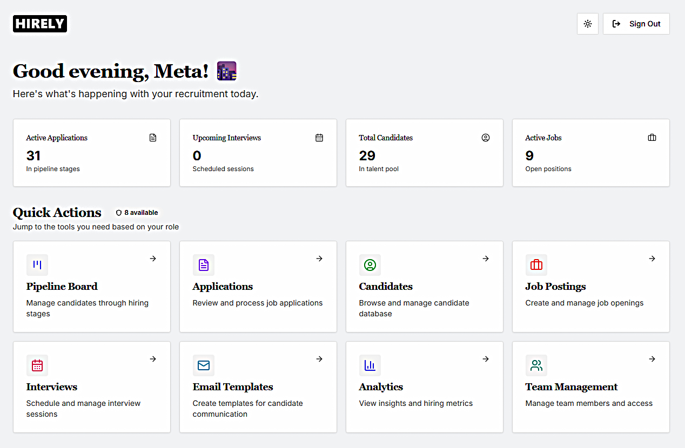Click the HIRELY logo
Viewport: 685px width, 448px height.
pyautogui.click(x=39, y=23)
